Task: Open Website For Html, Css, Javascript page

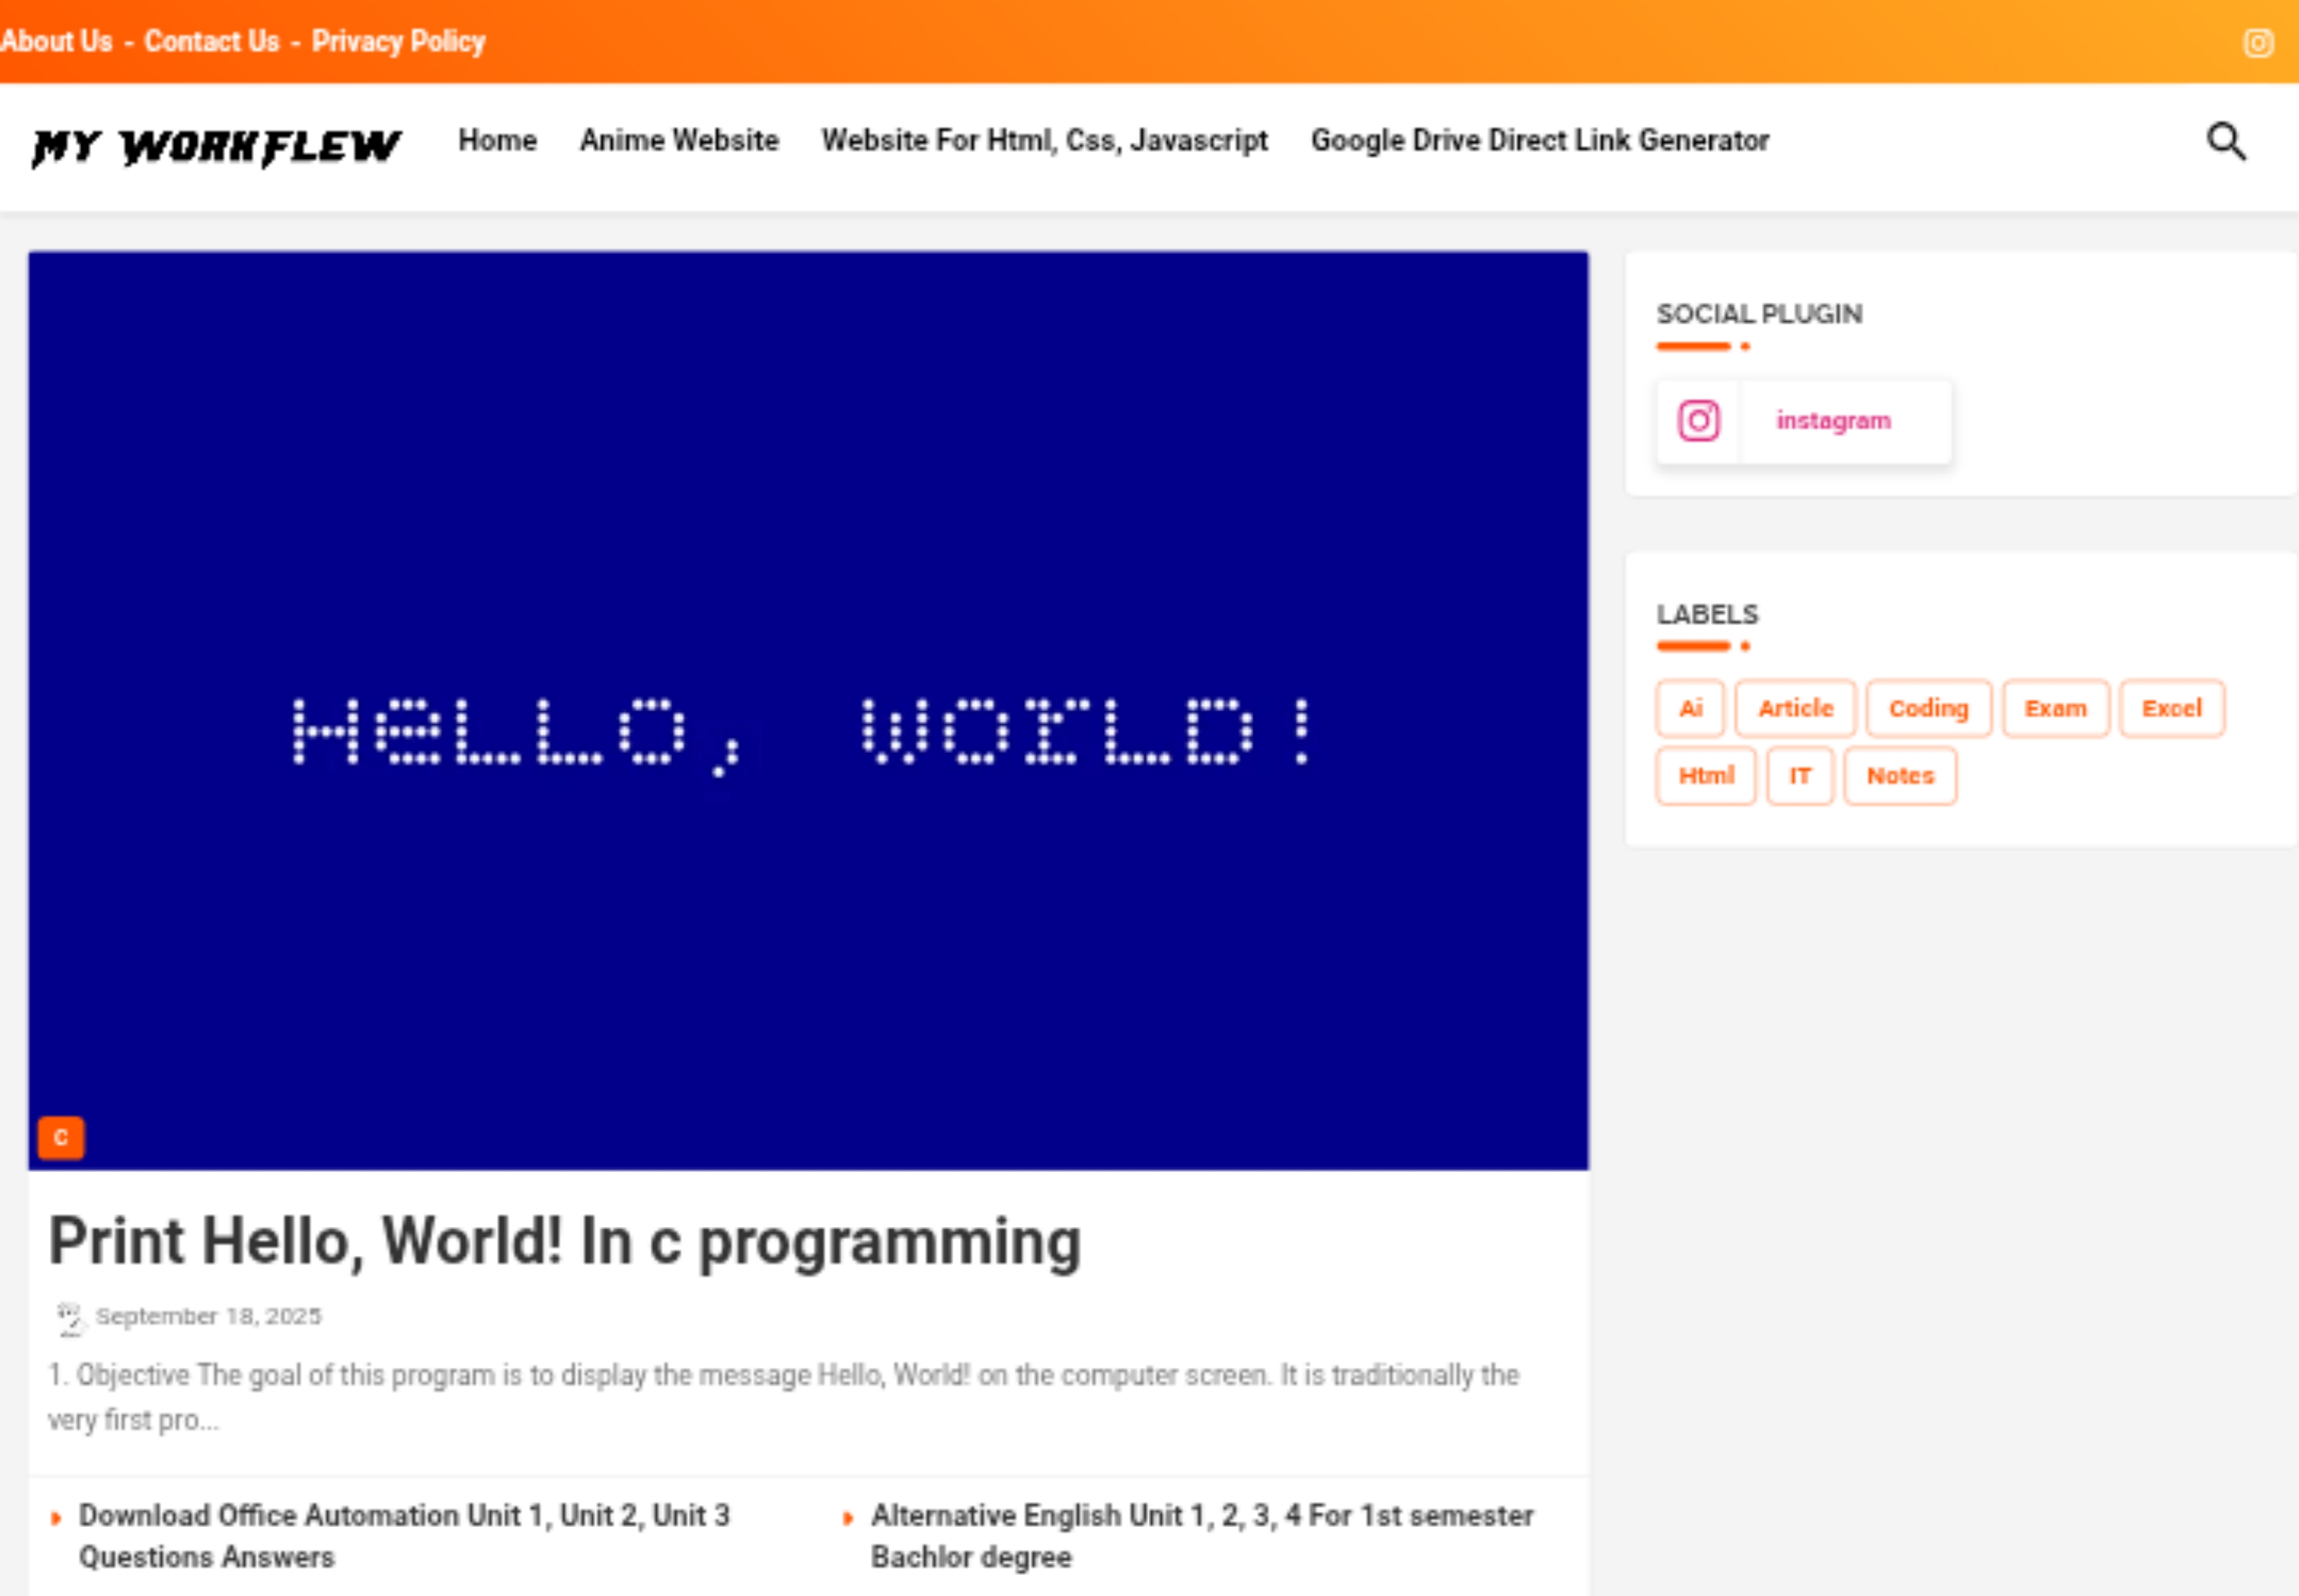Action: [1044, 141]
